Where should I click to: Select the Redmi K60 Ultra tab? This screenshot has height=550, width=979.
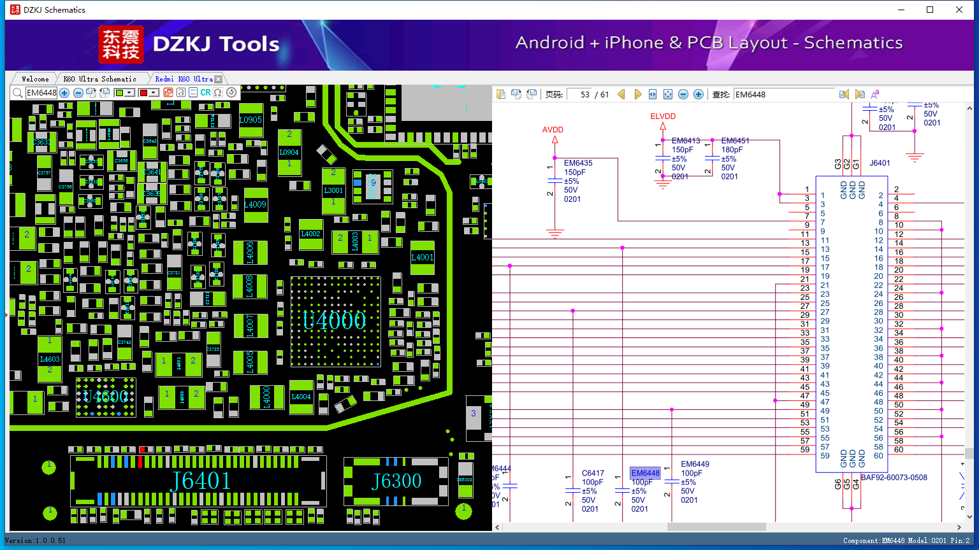point(184,79)
